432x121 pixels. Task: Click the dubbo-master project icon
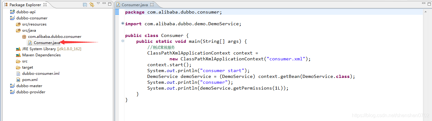click(12, 86)
